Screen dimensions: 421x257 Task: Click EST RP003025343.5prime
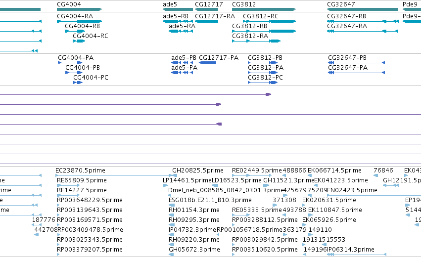tap(90, 240)
